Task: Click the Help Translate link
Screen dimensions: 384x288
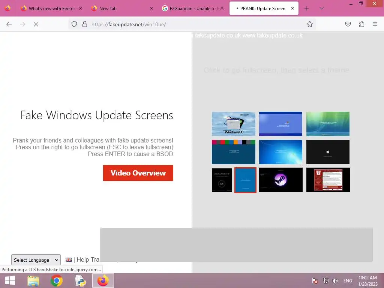Action: point(88,259)
